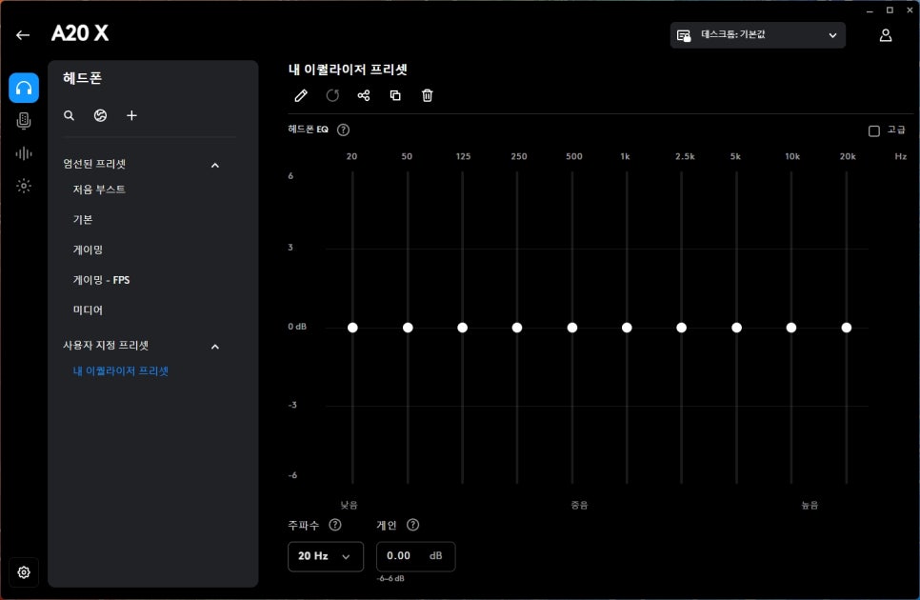Viewport: 920px width, 600px height.
Task: Search presets using the magnifier icon
Action: (x=69, y=115)
